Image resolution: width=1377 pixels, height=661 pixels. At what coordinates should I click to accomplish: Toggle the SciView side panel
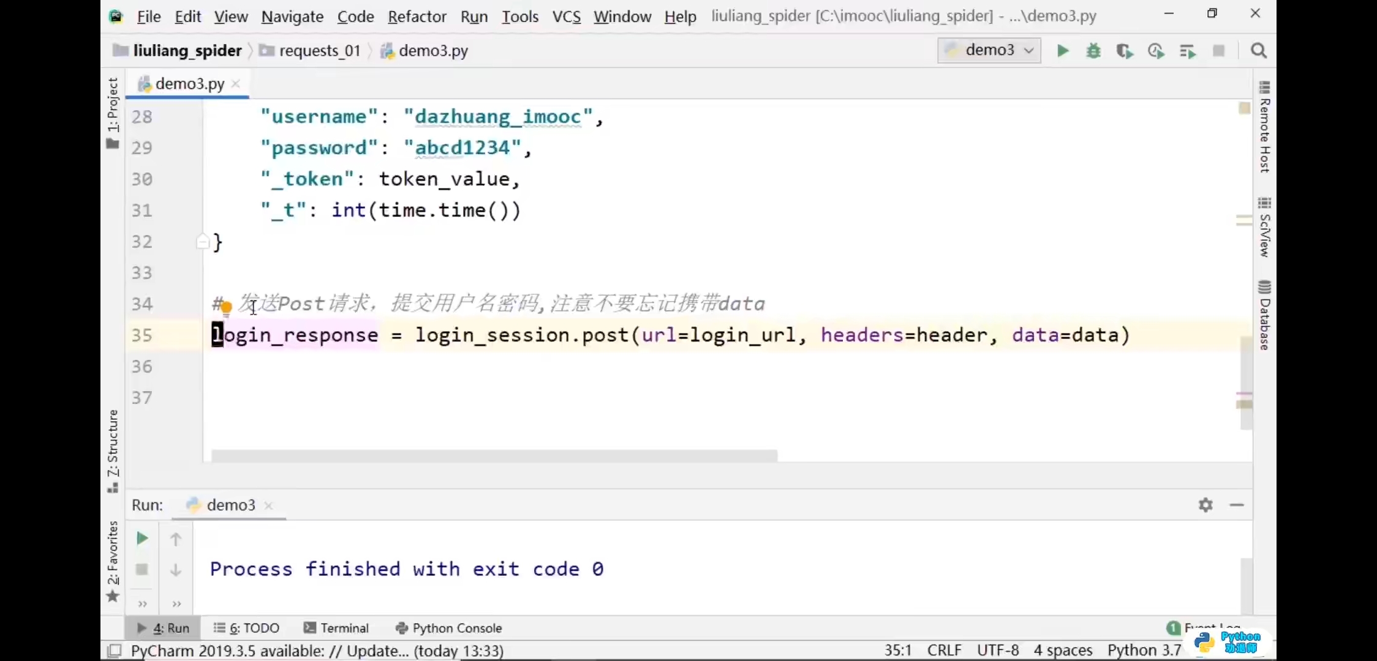click(x=1264, y=227)
